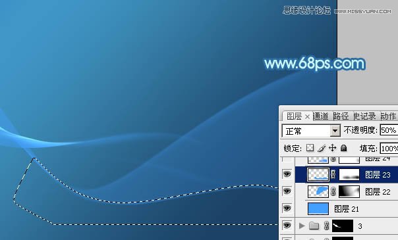The height and width of the screenshot is (240, 398).
Task: Select the black mask thumbnail of group 3
Action: click(x=343, y=226)
